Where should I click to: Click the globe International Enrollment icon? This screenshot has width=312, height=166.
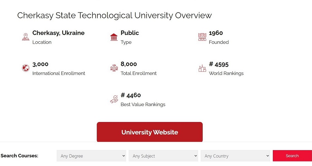click(26, 68)
